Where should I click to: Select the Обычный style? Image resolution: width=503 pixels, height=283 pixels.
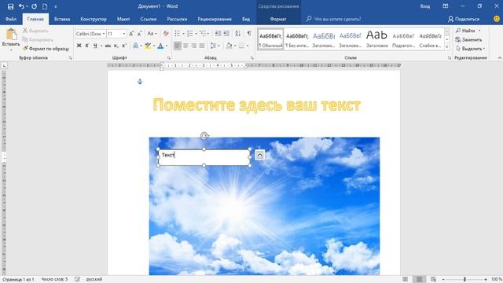coord(270,39)
